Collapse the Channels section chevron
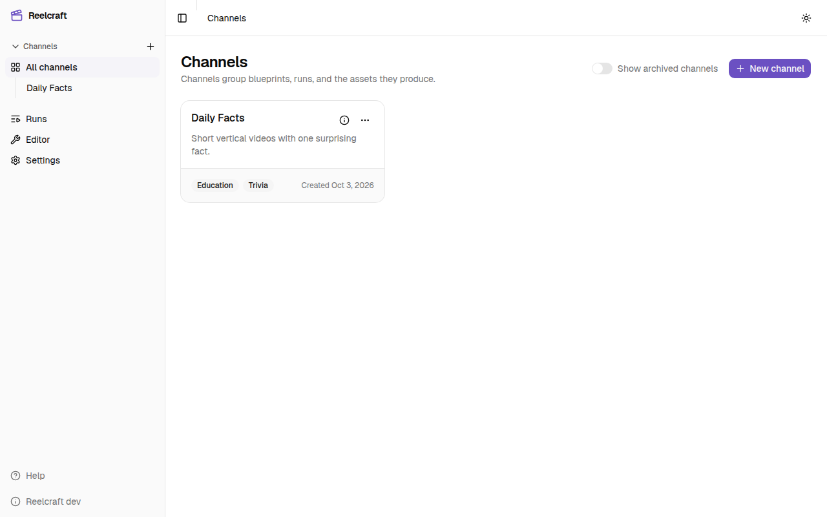Viewport: 827px width, 517px height. click(x=16, y=47)
